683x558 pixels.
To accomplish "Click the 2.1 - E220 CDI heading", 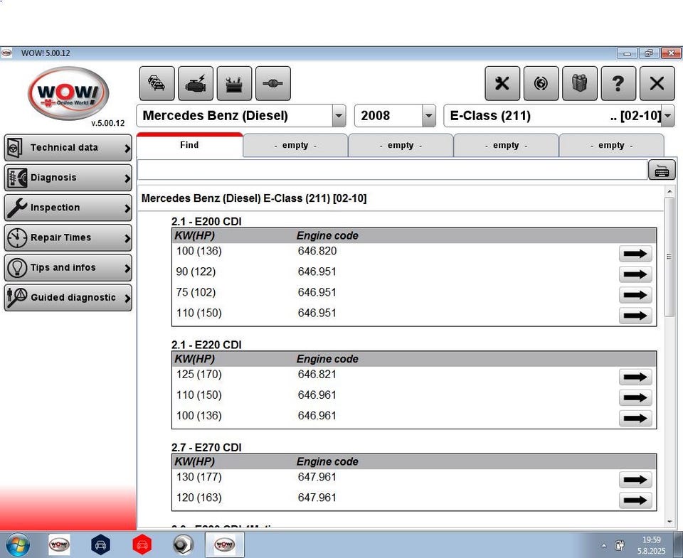I will coord(206,345).
